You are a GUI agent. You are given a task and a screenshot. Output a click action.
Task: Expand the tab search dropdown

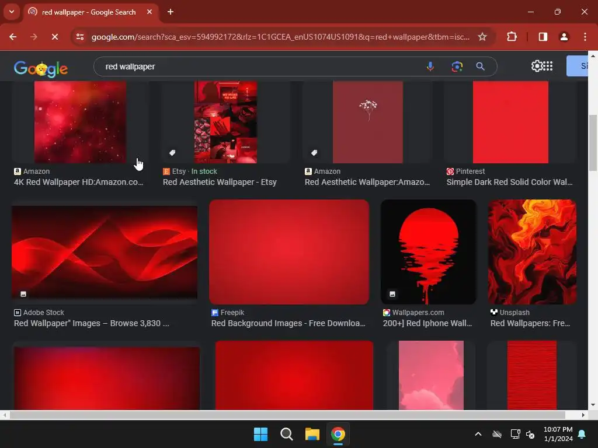pos(12,12)
